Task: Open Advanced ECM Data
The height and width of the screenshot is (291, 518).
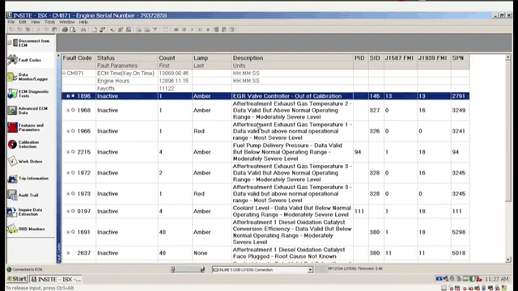Action: click(x=28, y=111)
